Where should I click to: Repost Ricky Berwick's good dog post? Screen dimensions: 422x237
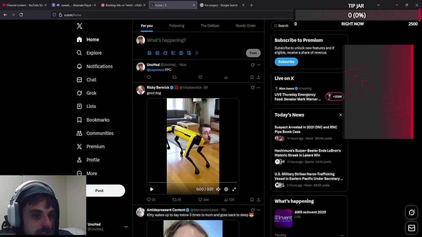tap(177, 199)
